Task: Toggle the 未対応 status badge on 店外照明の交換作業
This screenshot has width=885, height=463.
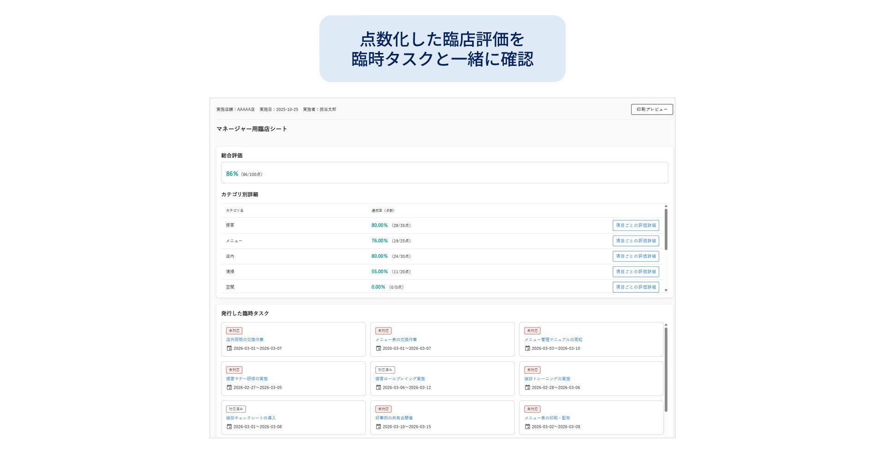Action: point(234,330)
